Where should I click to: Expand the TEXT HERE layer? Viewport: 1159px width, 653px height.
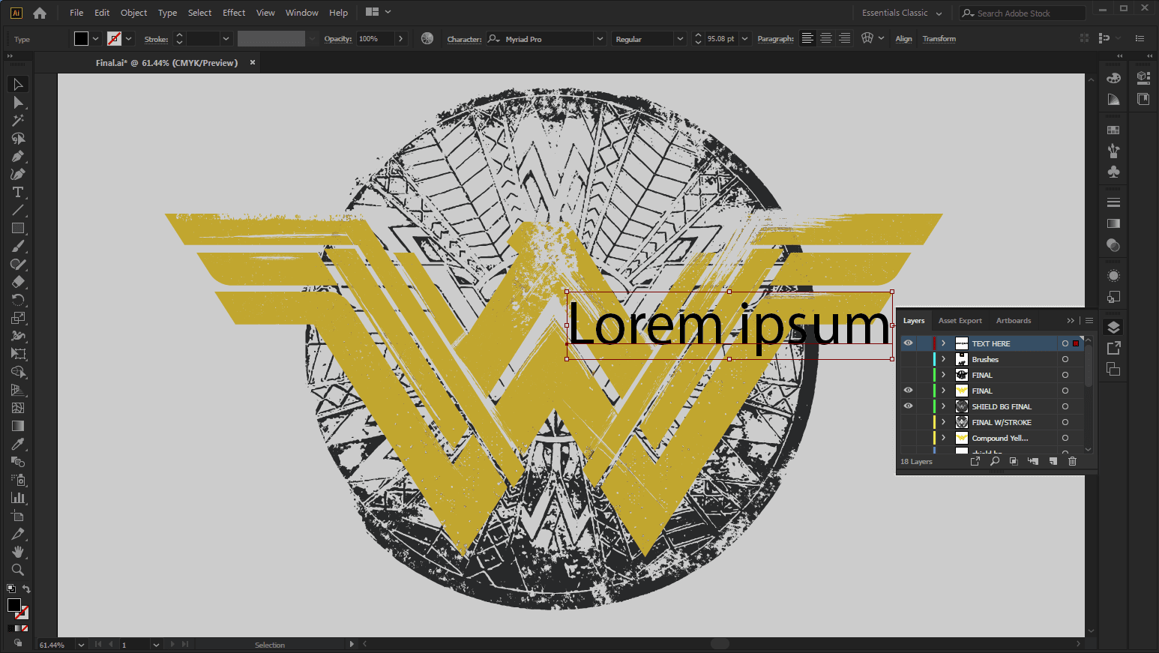click(x=943, y=343)
